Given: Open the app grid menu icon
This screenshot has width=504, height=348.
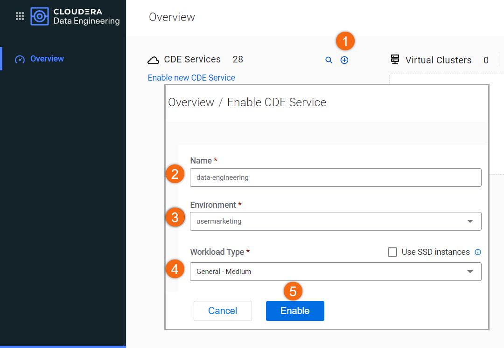Looking at the screenshot, I should point(20,16).
